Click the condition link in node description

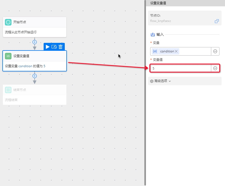click(x=25, y=66)
